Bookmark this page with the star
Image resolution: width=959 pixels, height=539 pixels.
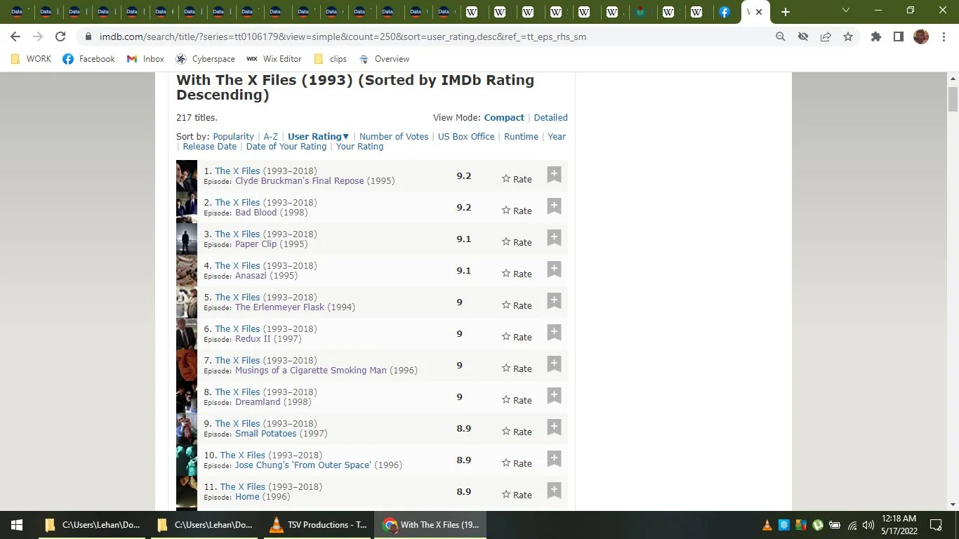[848, 36]
